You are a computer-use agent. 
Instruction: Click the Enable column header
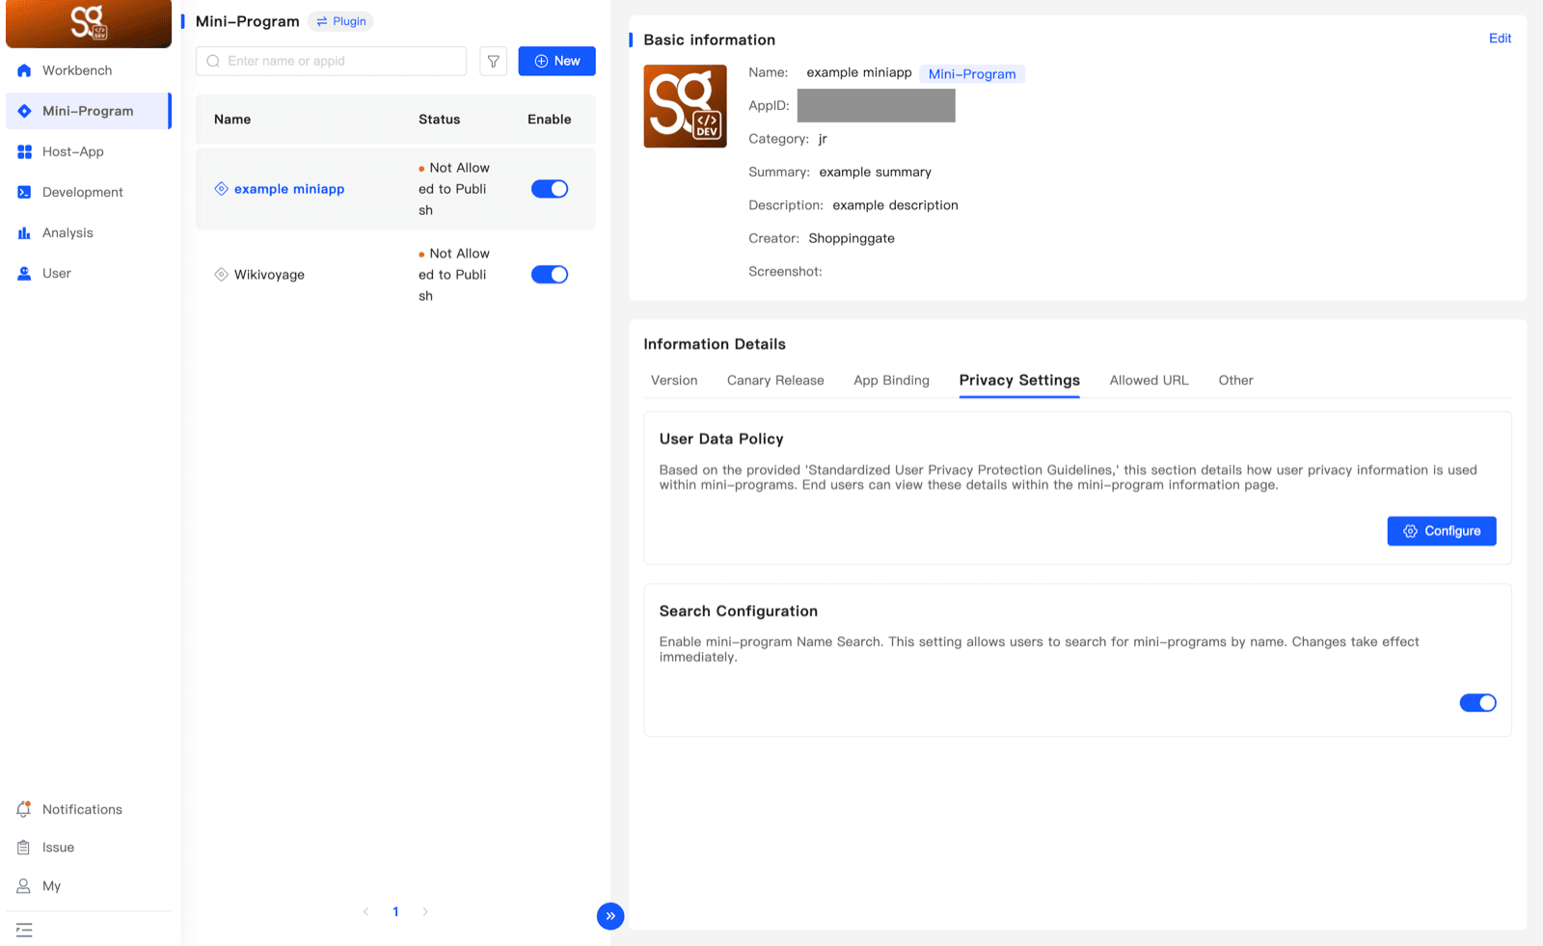(549, 120)
